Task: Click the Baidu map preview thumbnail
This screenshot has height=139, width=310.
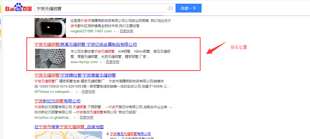Action: pyautogui.click(x=68, y=135)
